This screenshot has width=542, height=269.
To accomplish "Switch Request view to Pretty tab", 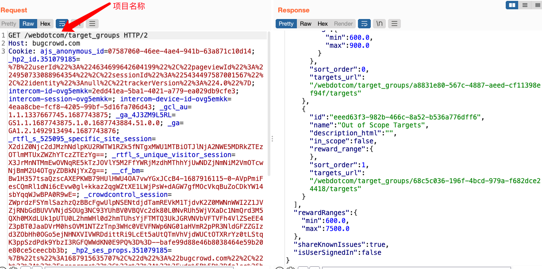I will coord(9,23).
